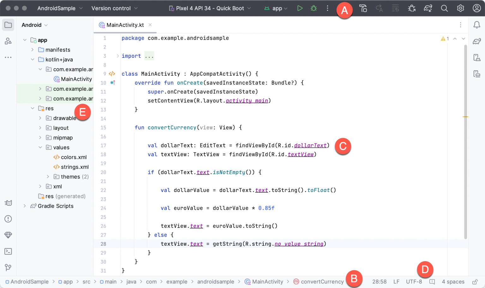The height and width of the screenshot is (288, 485).
Task: Open the app run configuration dropdown
Action: coord(276,8)
